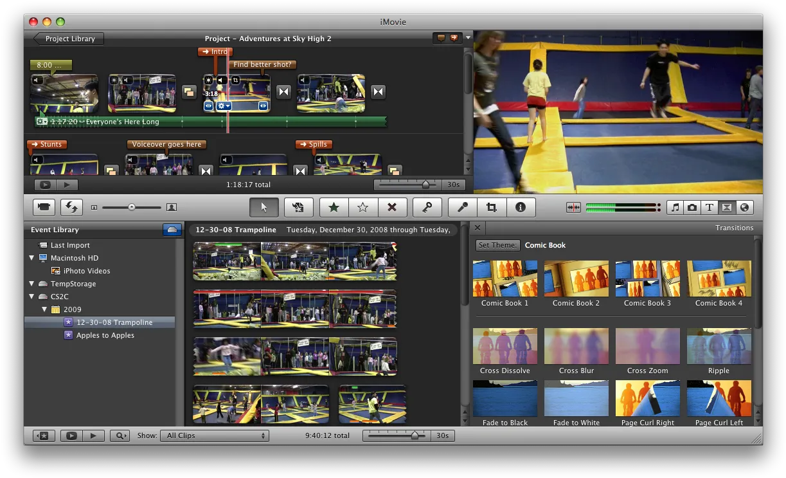Toggle Event Library visibility star button
786x478 pixels.
pyautogui.click(x=44, y=436)
